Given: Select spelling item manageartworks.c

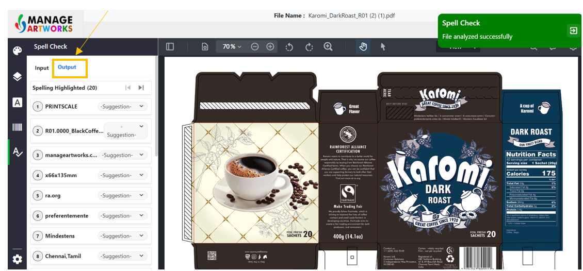Looking at the screenshot, I should [x=71, y=155].
